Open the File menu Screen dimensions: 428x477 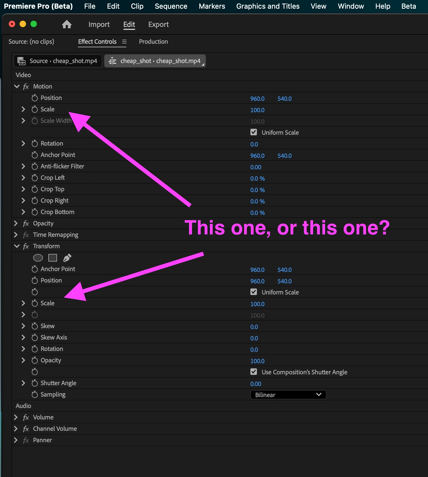coord(90,6)
